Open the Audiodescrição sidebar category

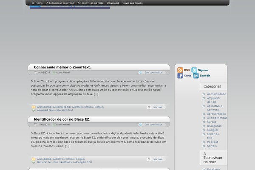coord(217,118)
